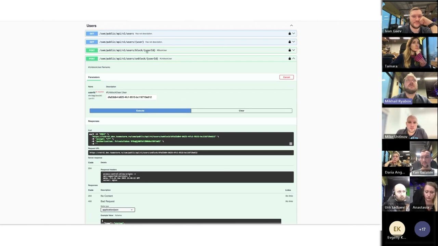Select Anastasia's video tile
438x246 pixels.
click(x=424, y=194)
